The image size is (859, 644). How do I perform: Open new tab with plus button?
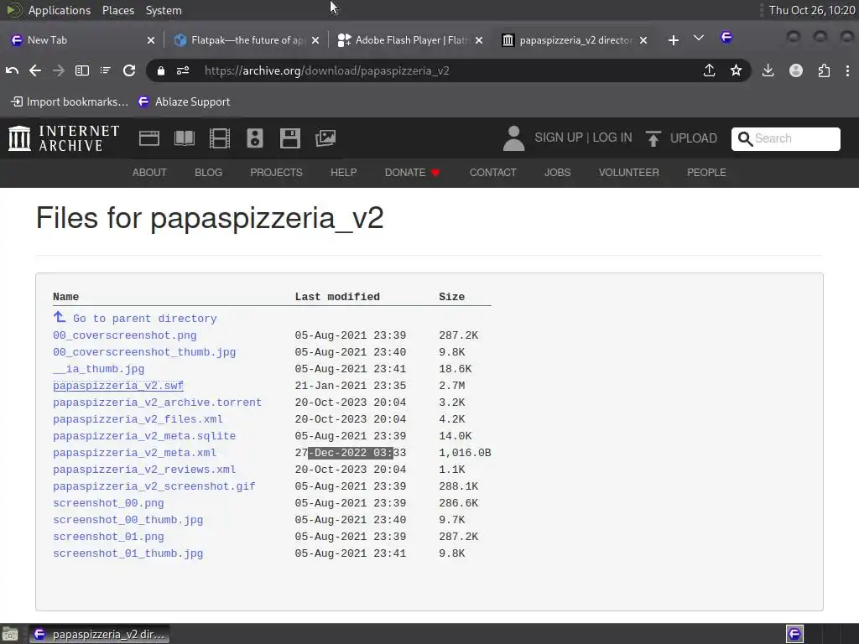[x=674, y=40]
